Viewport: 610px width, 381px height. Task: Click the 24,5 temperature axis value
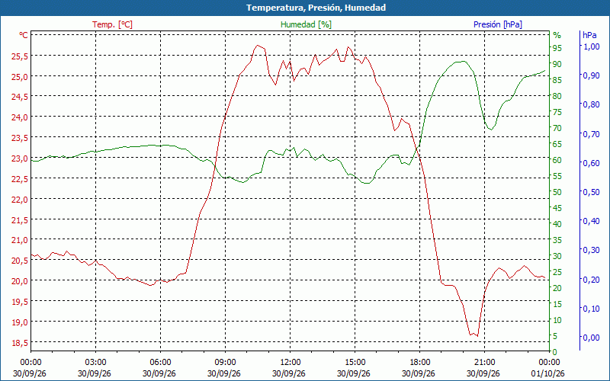click(x=20, y=98)
